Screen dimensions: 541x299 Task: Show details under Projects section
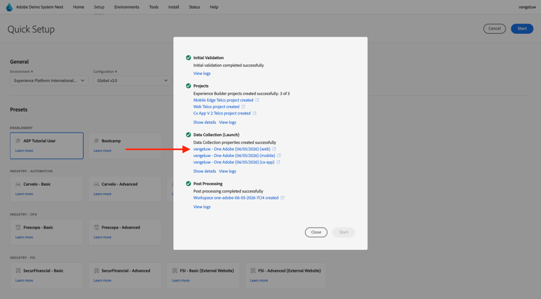pos(205,122)
